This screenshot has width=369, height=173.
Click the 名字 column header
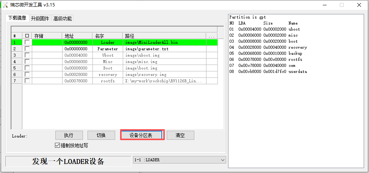tap(108, 36)
